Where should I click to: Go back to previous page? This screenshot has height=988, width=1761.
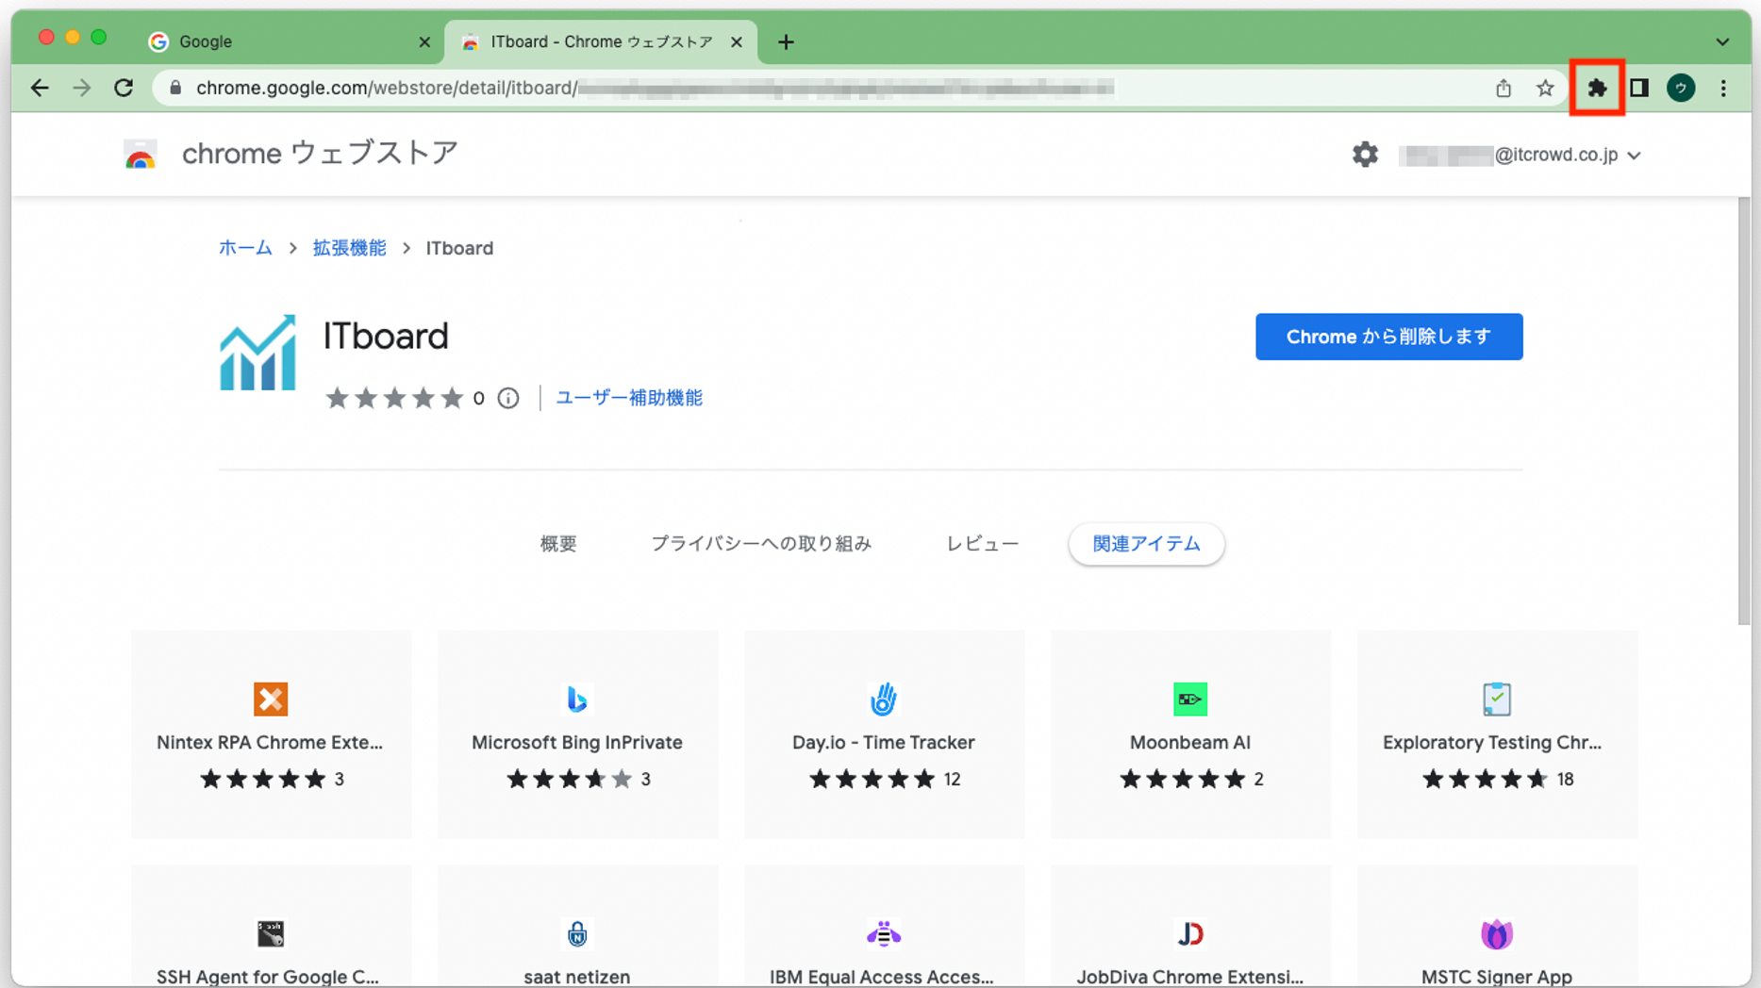[x=40, y=89]
